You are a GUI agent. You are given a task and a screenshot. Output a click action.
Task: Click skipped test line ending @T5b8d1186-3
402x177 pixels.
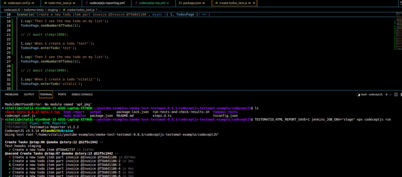[x=64, y=165]
